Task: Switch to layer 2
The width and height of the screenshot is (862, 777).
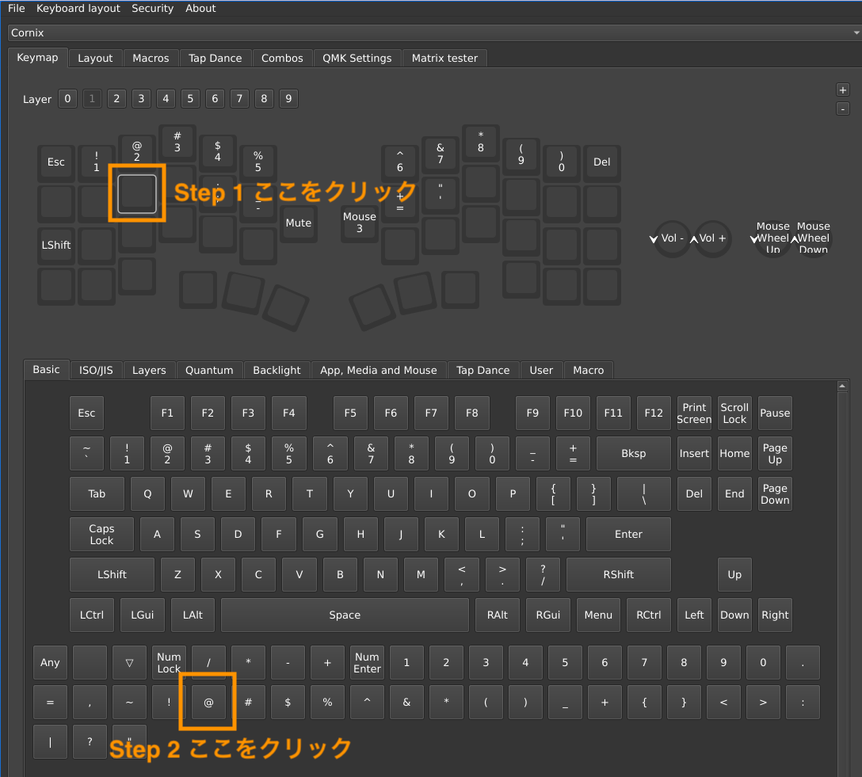Action: [x=116, y=99]
